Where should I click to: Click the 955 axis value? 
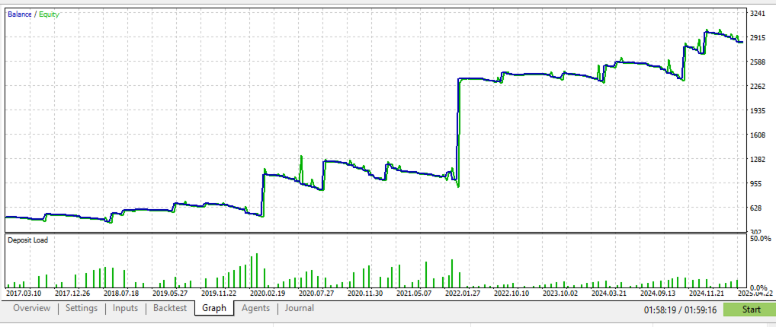coord(757,184)
